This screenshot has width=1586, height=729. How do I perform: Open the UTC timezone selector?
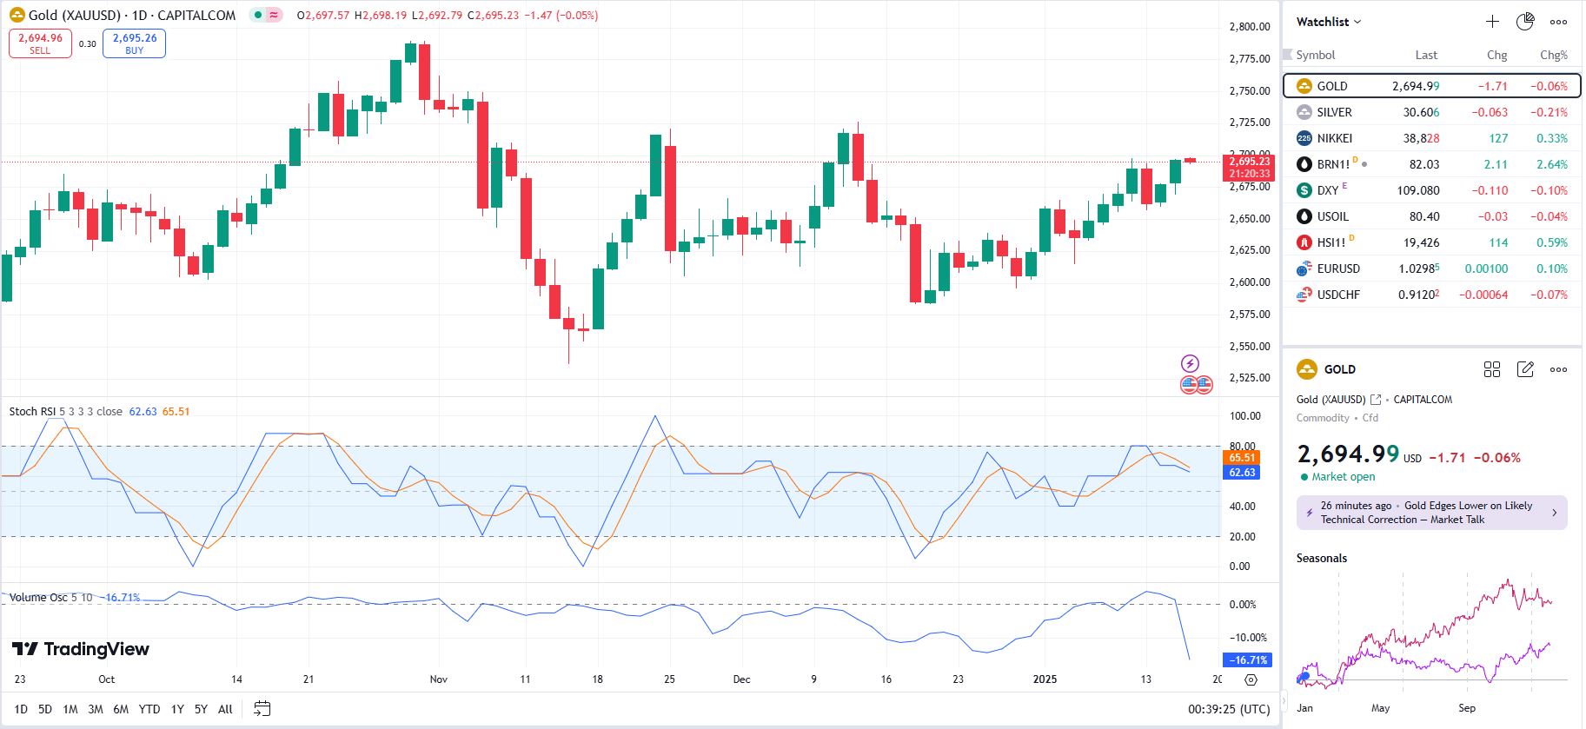pos(1230,709)
